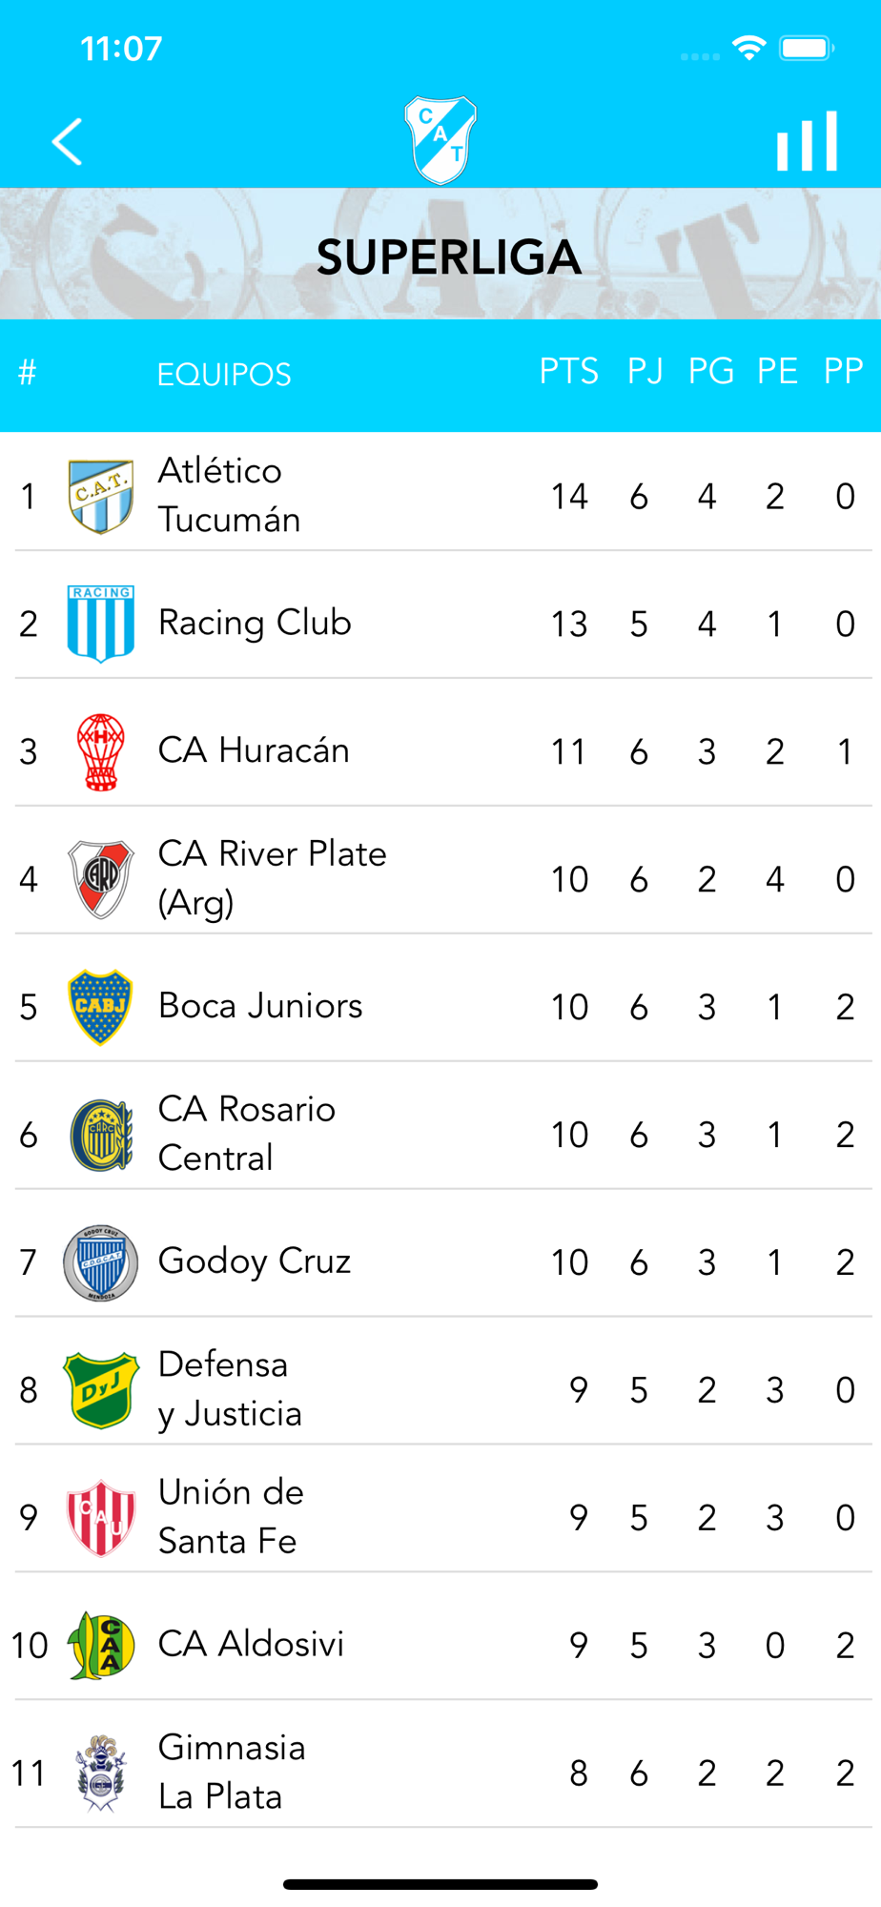Tap the Boca Juniors CABJ crest

coord(101,1007)
